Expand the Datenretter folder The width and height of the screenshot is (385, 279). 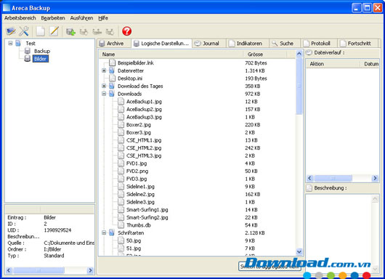[104, 70]
